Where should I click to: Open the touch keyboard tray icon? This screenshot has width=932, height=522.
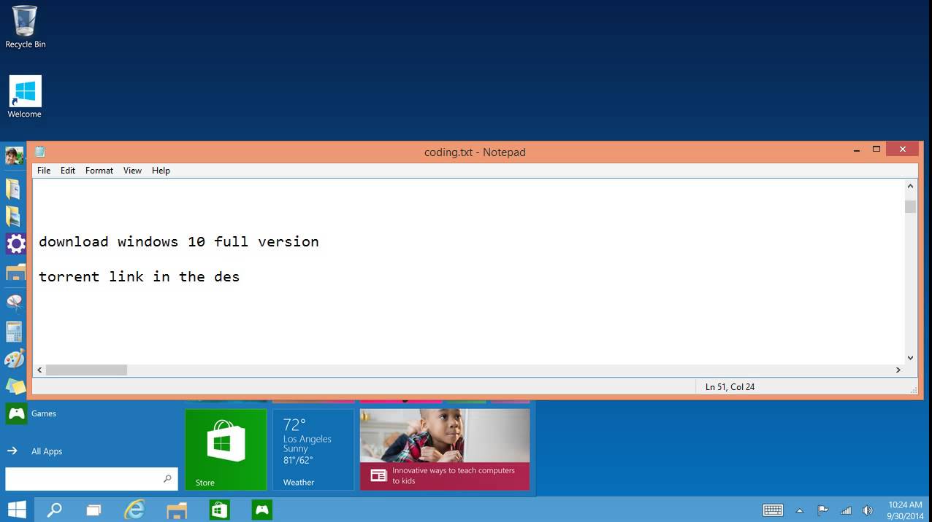(773, 510)
